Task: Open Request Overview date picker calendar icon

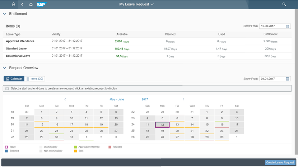Action: pos(288,79)
